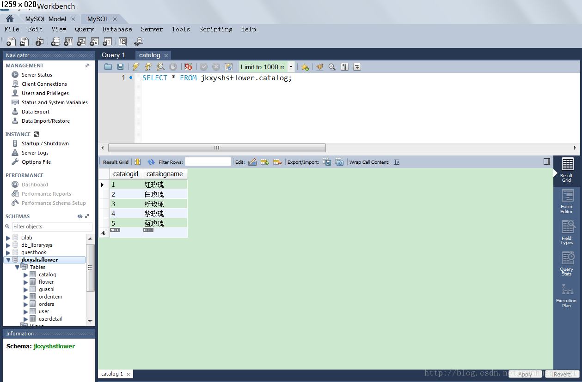This screenshot has height=382, width=582.
Task: Execute statement under cursor icon
Action: coord(148,67)
